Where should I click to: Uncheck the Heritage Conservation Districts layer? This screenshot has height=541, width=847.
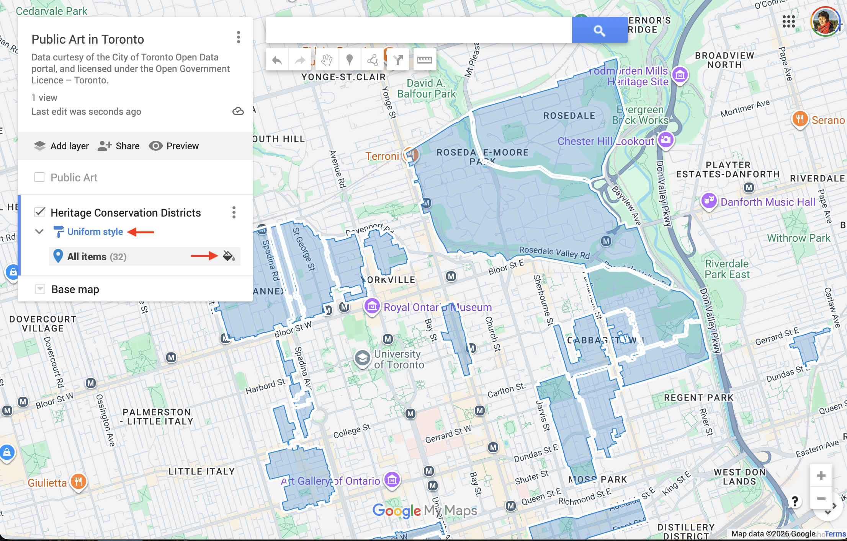[x=40, y=212]
